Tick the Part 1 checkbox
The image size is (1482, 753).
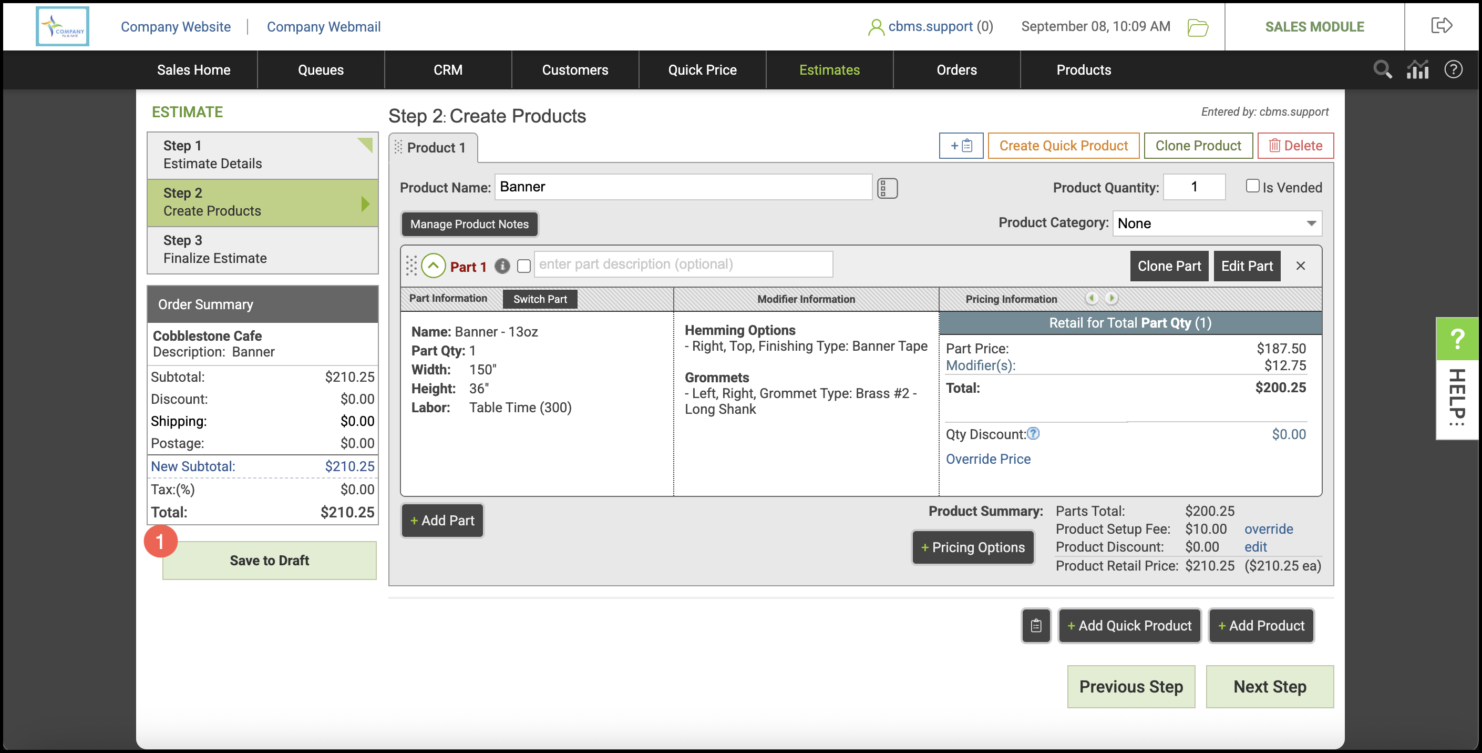(523, 266)
